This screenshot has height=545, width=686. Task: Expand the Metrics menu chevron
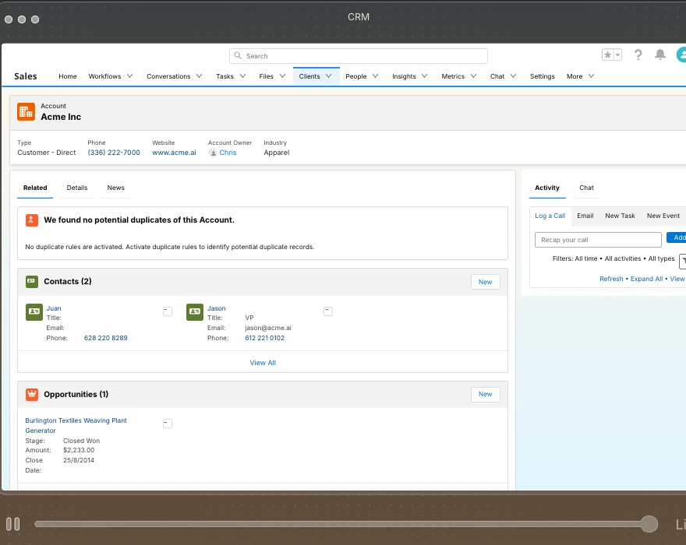[473, 76]
